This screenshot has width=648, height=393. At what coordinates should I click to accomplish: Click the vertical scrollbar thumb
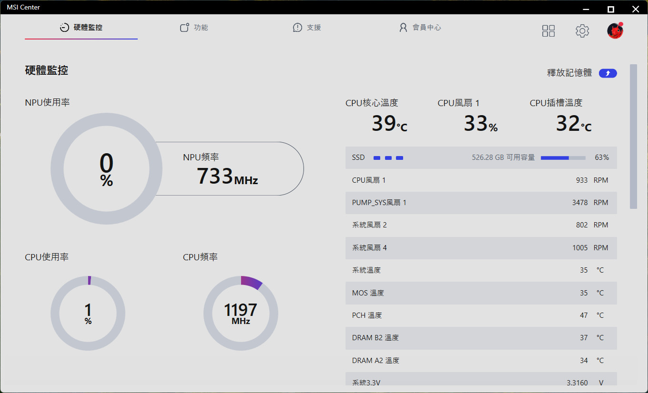click(x=633, y=136)
